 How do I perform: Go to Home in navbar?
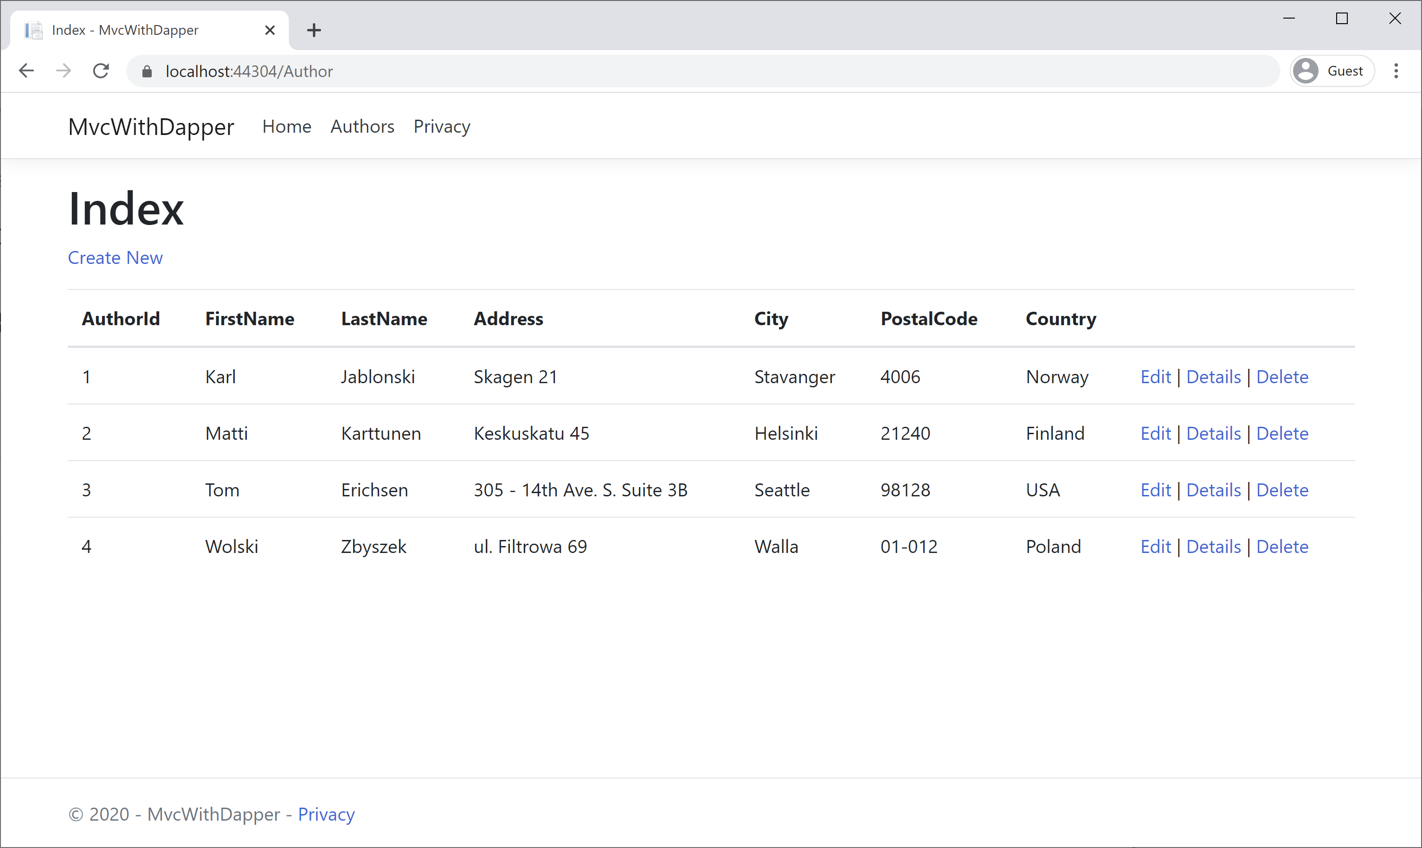[286, 126]
